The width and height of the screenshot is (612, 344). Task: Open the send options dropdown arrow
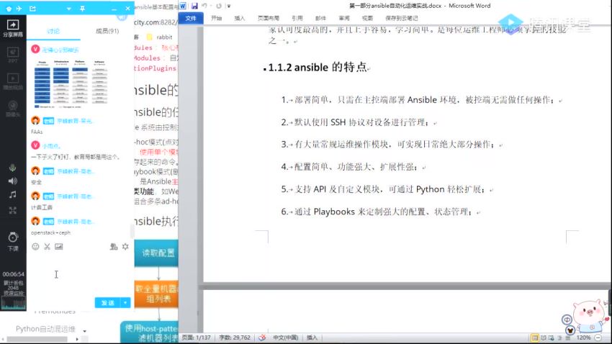[126, 303]
